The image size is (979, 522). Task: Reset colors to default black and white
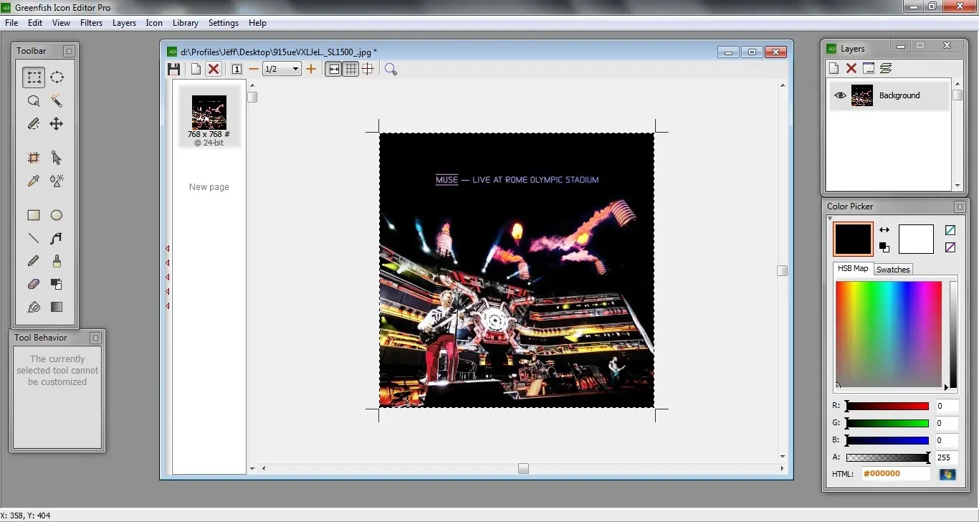click(884, 247)
